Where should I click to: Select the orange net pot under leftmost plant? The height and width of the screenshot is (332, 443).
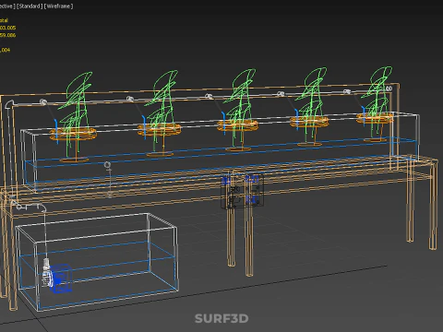click(73, 135)
